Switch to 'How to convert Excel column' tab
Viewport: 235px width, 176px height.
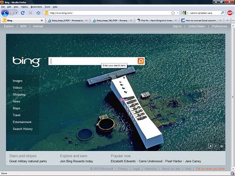coord(202,21)
